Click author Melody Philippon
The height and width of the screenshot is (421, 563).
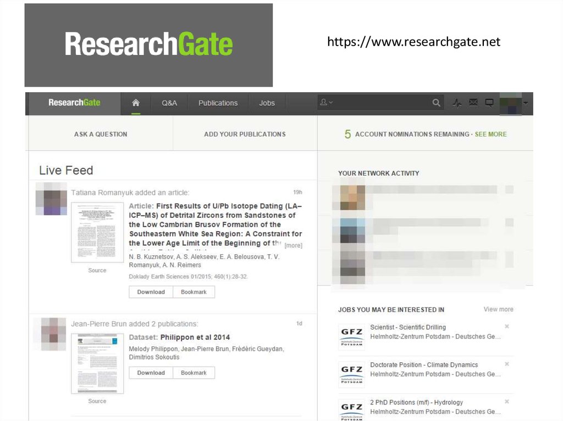pyautogui.click(x=153, y=349)
